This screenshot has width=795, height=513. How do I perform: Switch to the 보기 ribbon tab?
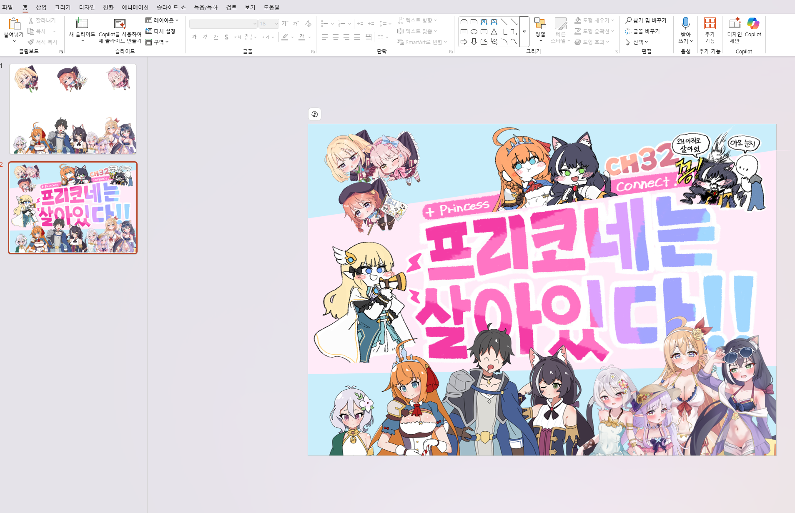[x=250, y=7]
